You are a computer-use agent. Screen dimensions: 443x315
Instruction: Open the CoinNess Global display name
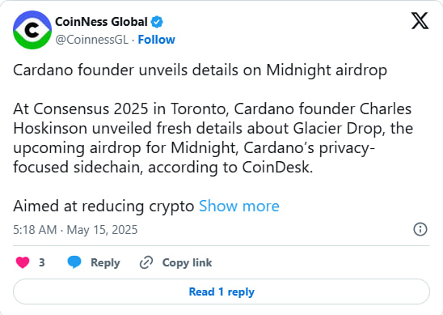pyautogui.click(x=101, y=22)
